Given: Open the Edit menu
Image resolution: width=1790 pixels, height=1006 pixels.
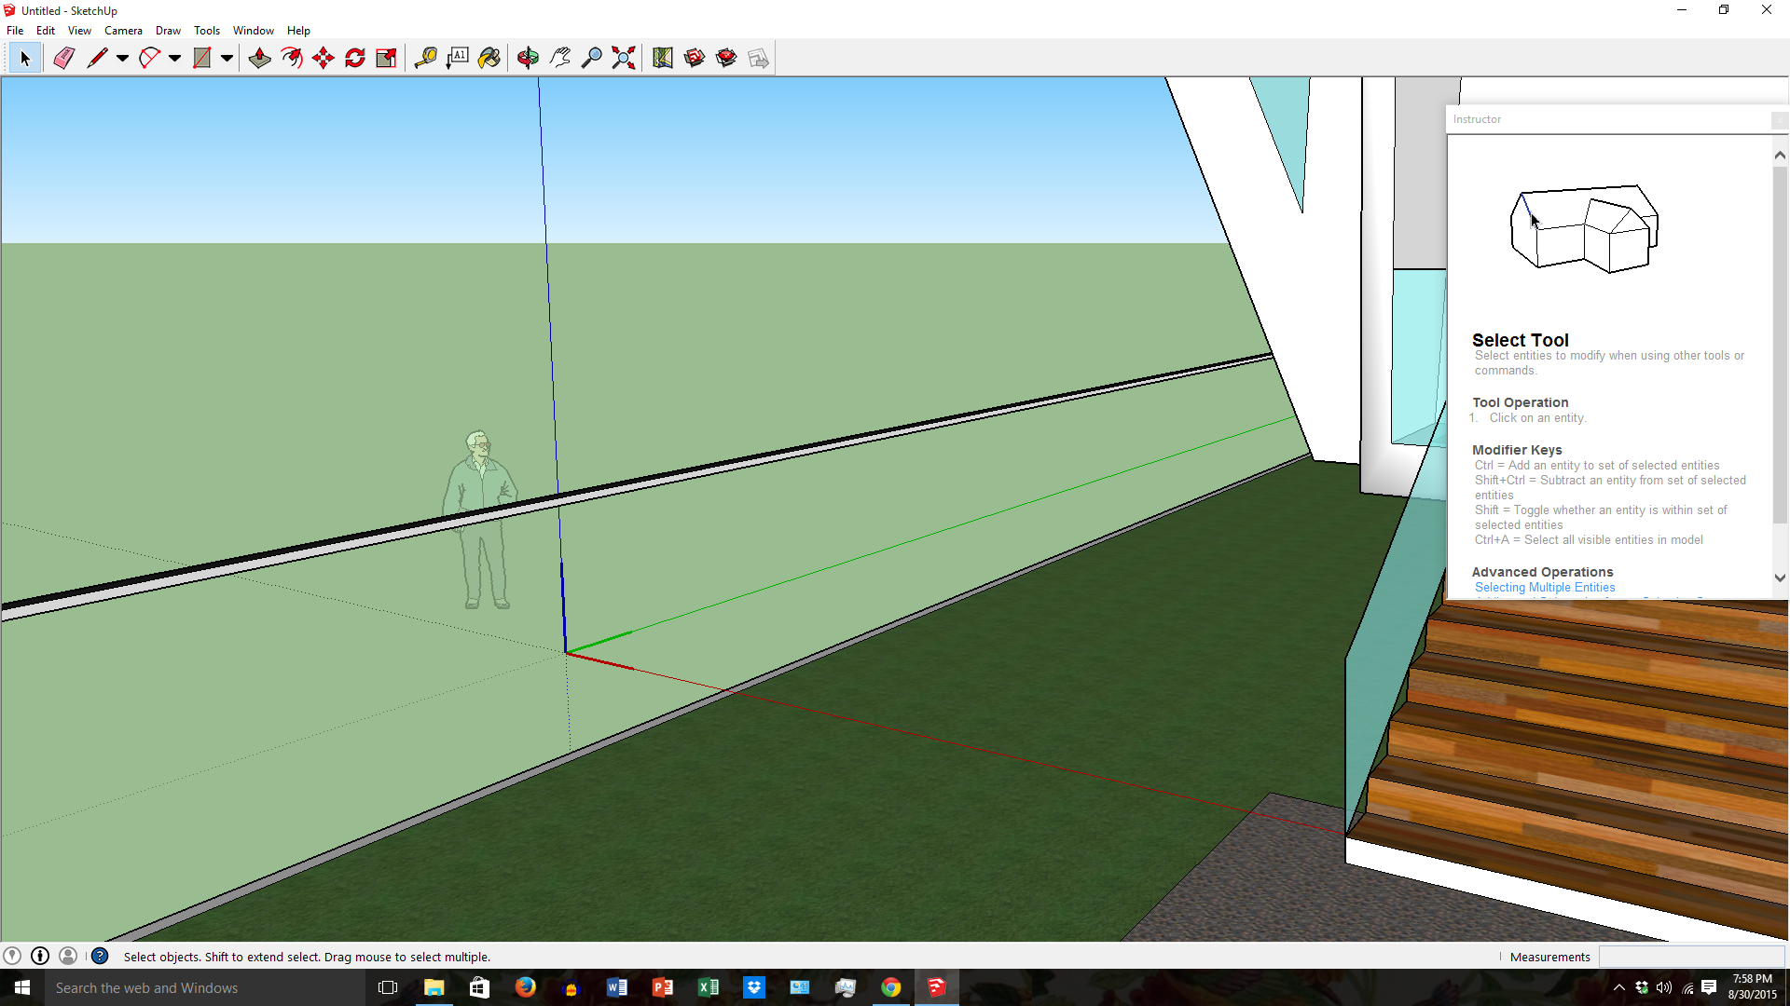Looking at the screenshot, I should pos(46,30).
